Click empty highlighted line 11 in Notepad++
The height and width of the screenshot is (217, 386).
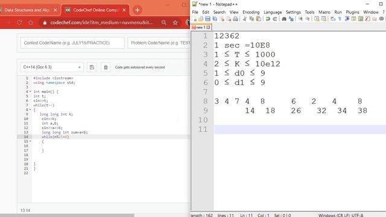[x=300, y=130]
